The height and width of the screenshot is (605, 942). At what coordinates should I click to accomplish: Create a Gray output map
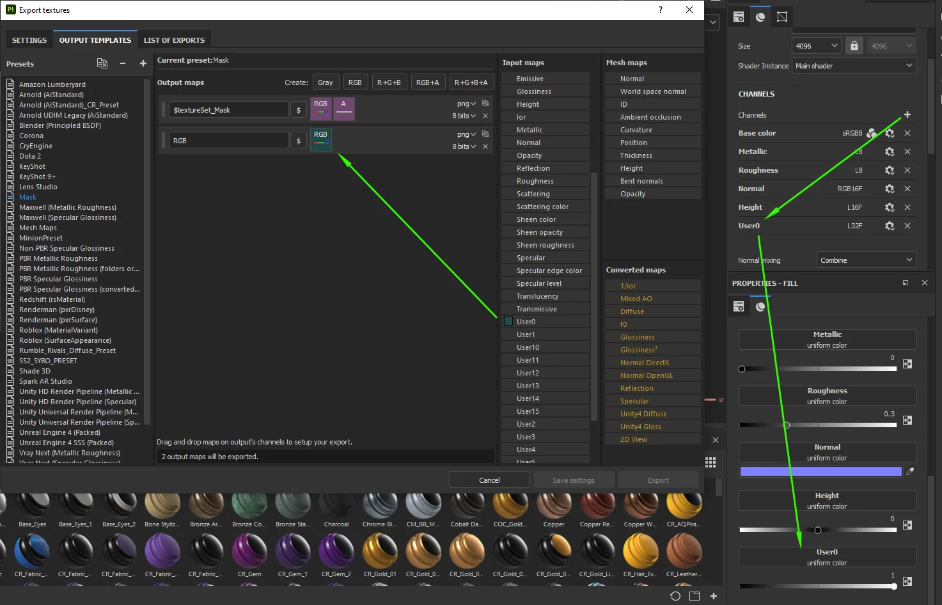tap(326, 82)
